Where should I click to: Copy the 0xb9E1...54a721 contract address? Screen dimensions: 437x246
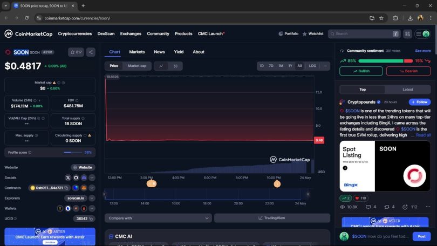click(x=66, y=188)
